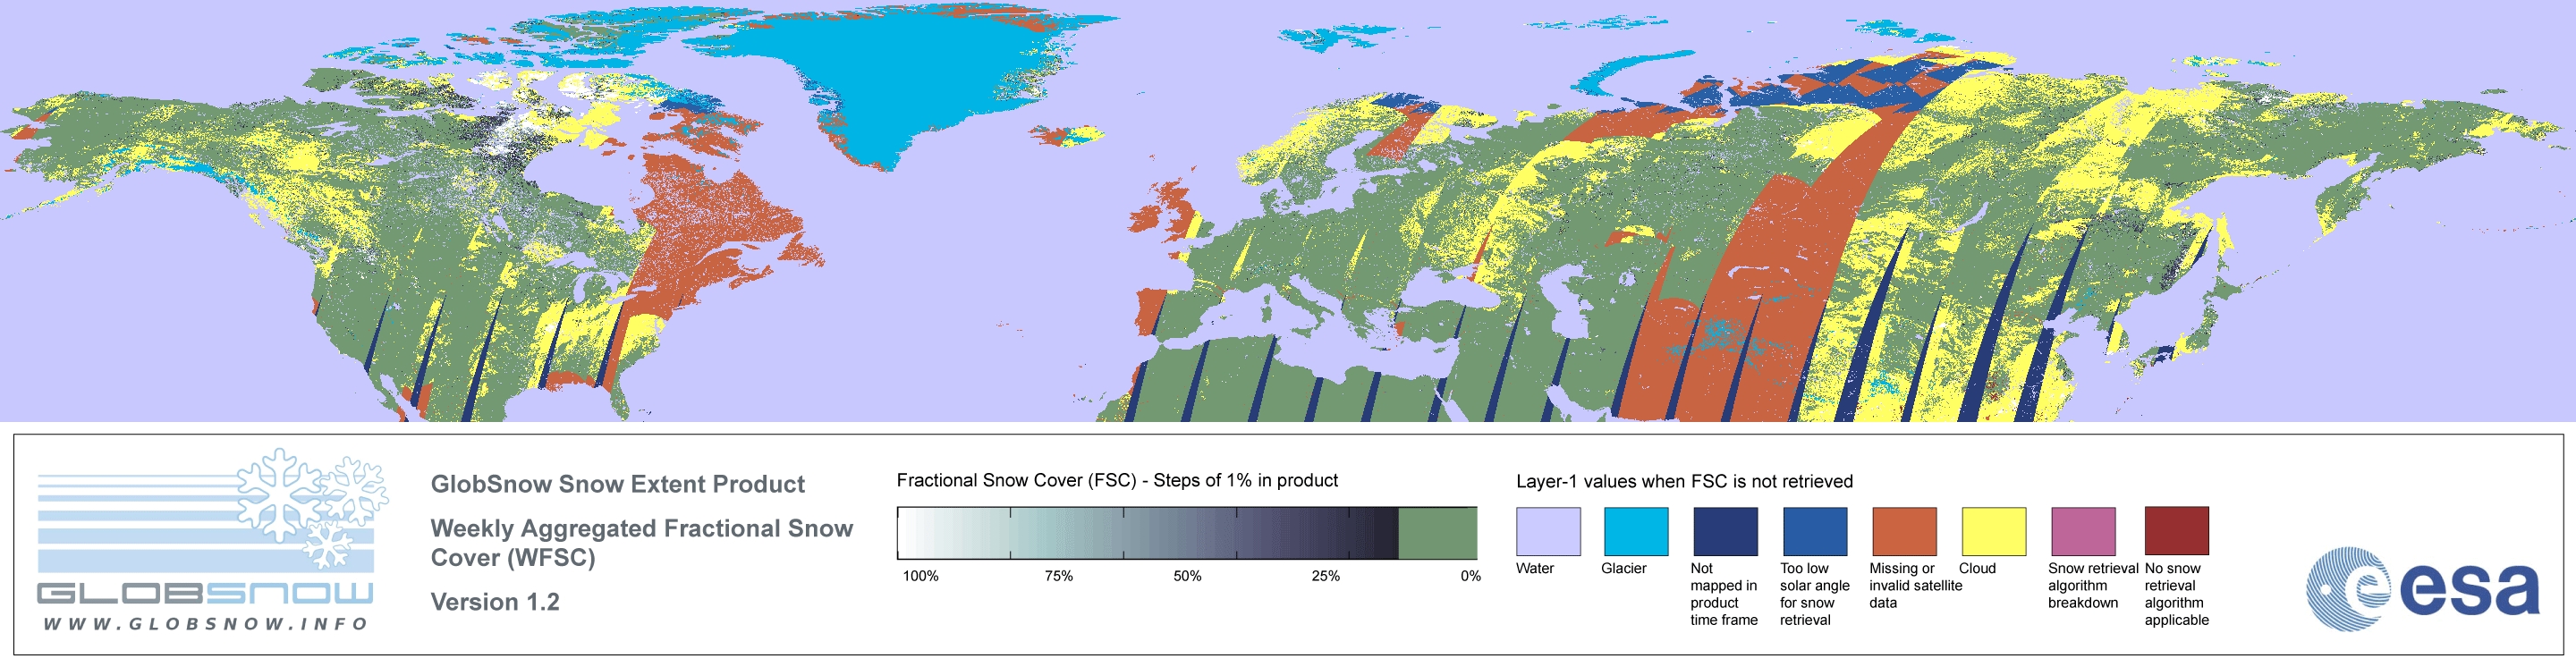
Task: Click the 'GlobSnow Snow Extent Product' title
Action: (617, 484)
